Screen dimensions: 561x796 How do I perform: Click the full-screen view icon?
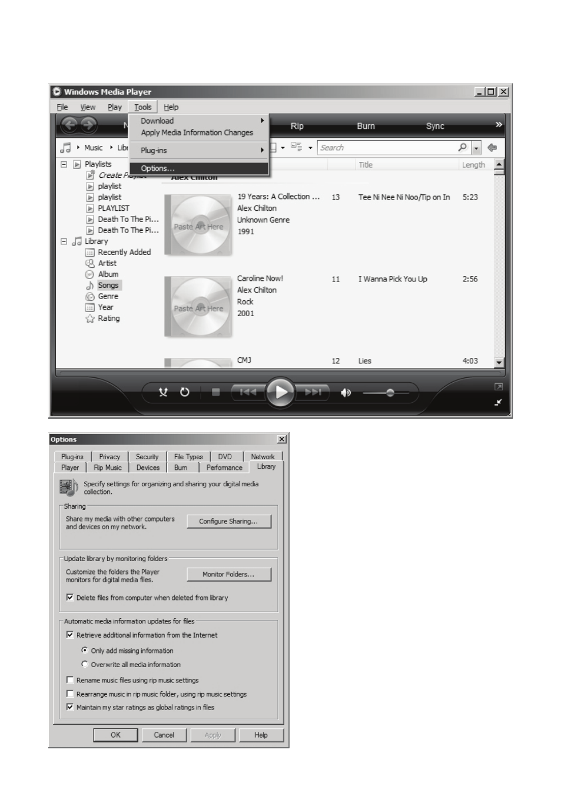pyautogui.click(x=499, y=386)
